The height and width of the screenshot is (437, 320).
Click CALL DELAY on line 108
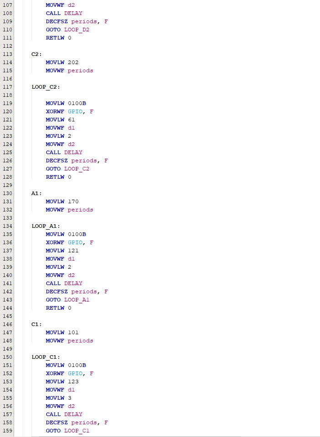pos(64,13)
